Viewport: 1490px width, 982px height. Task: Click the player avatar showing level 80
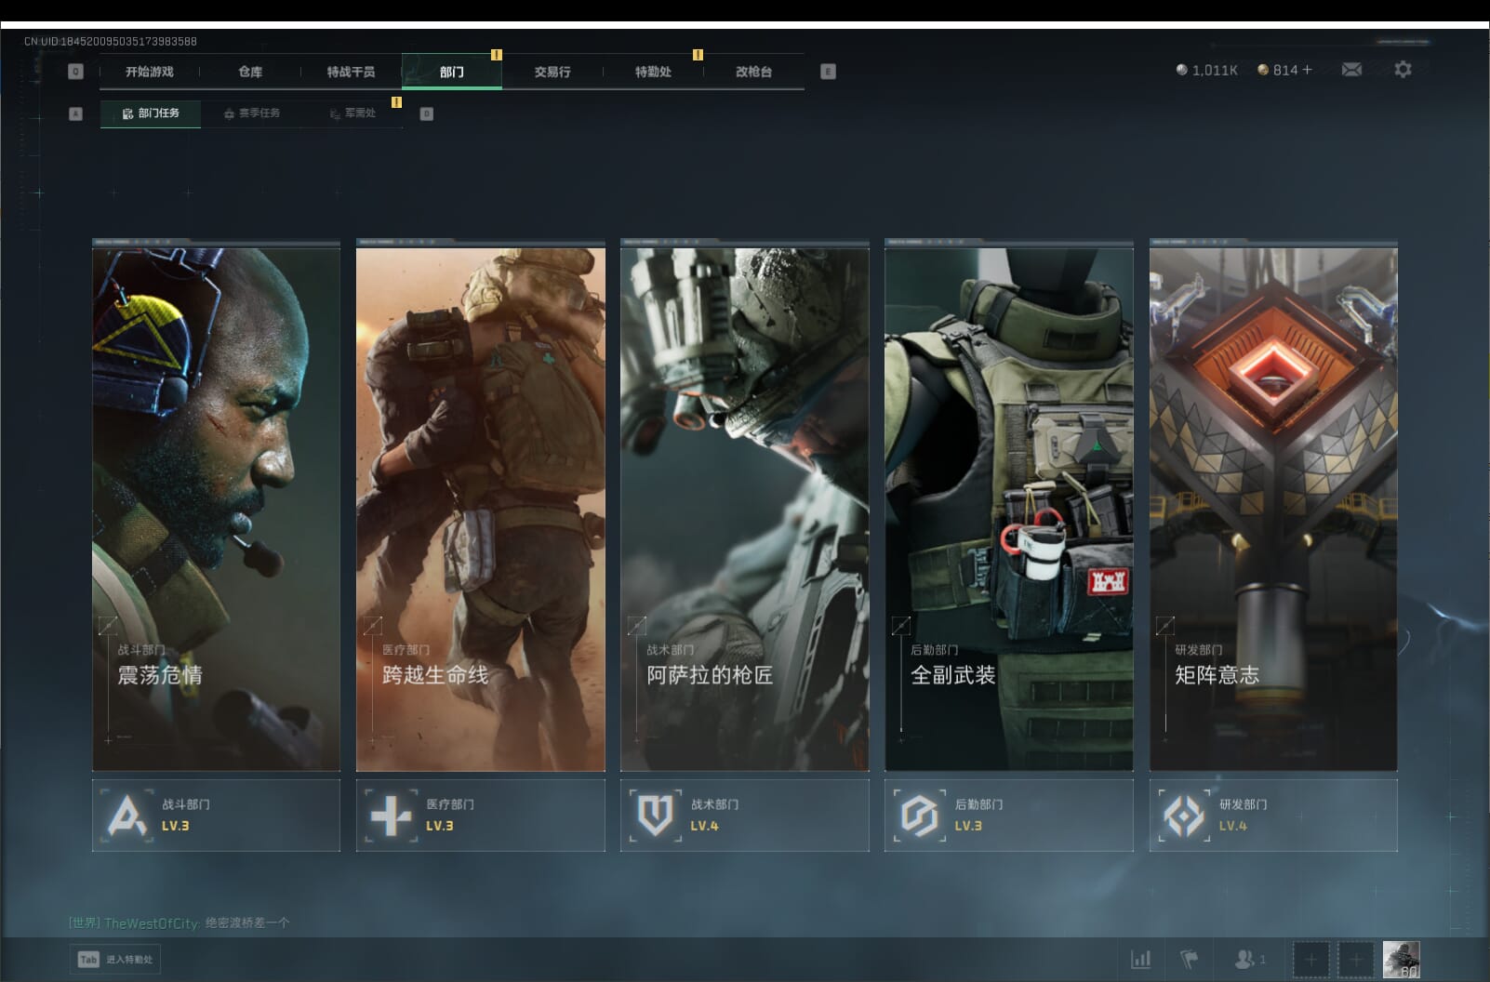(1401, 959)
